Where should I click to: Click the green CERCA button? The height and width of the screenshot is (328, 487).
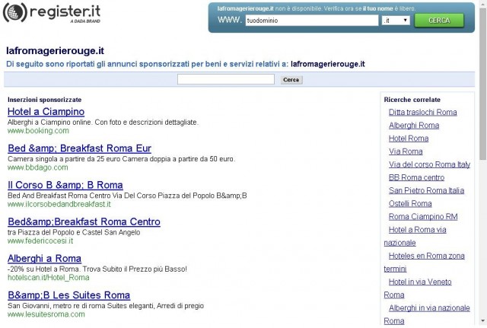pyautogui.click(x=439, y=21)
